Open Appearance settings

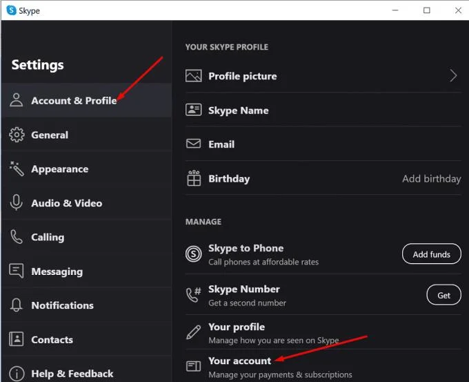pos(86,169)
